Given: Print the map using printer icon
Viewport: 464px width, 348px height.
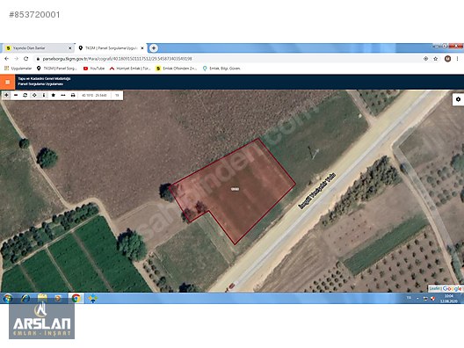Looking at the screenshot, I should 73,95.
